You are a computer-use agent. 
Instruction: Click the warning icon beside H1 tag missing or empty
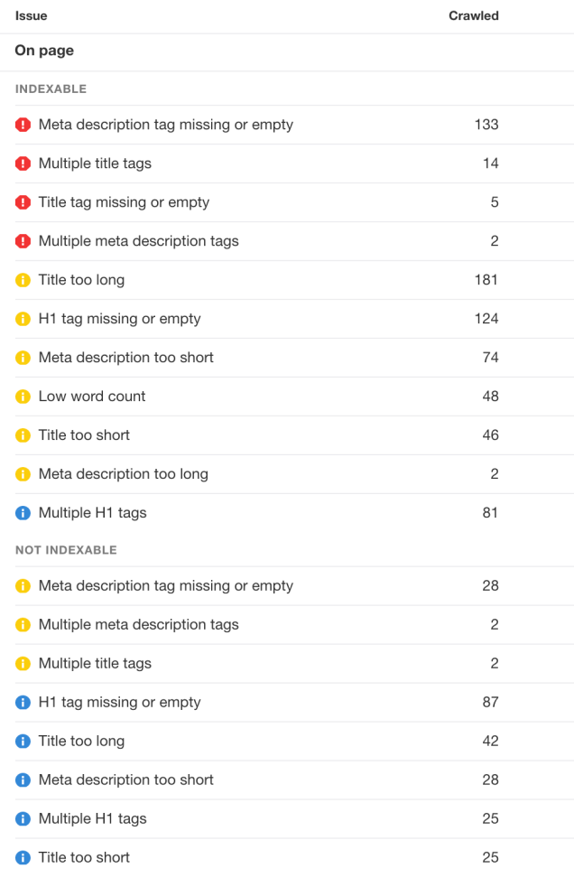[23, 319]
